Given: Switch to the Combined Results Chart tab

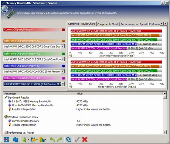Looking at the screenshot, I should pos(81,24).
